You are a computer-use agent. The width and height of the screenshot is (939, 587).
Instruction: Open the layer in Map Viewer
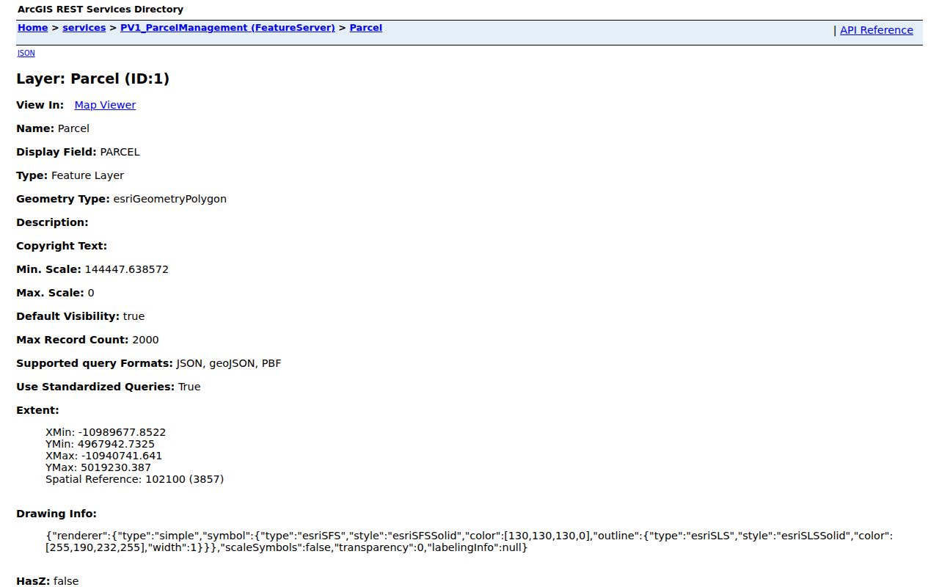point(105,105)
